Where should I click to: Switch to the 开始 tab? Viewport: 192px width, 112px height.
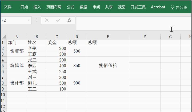point(24,7)
